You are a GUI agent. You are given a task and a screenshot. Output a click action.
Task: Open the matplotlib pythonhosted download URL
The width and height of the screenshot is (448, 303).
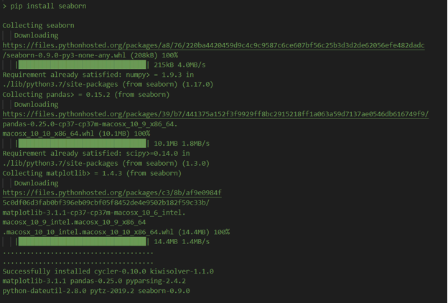coord(111,193)
